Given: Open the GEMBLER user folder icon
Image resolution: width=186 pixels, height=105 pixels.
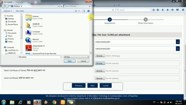Looking at the screenshot, I should 28,25.
